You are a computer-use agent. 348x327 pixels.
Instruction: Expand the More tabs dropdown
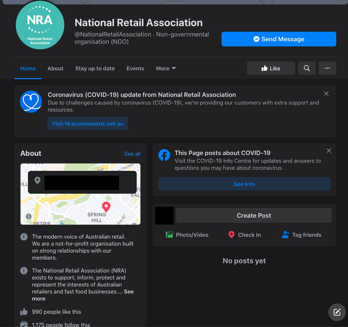(x=166, y=68)
